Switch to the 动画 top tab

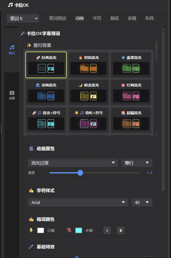[x=79, y=18]
